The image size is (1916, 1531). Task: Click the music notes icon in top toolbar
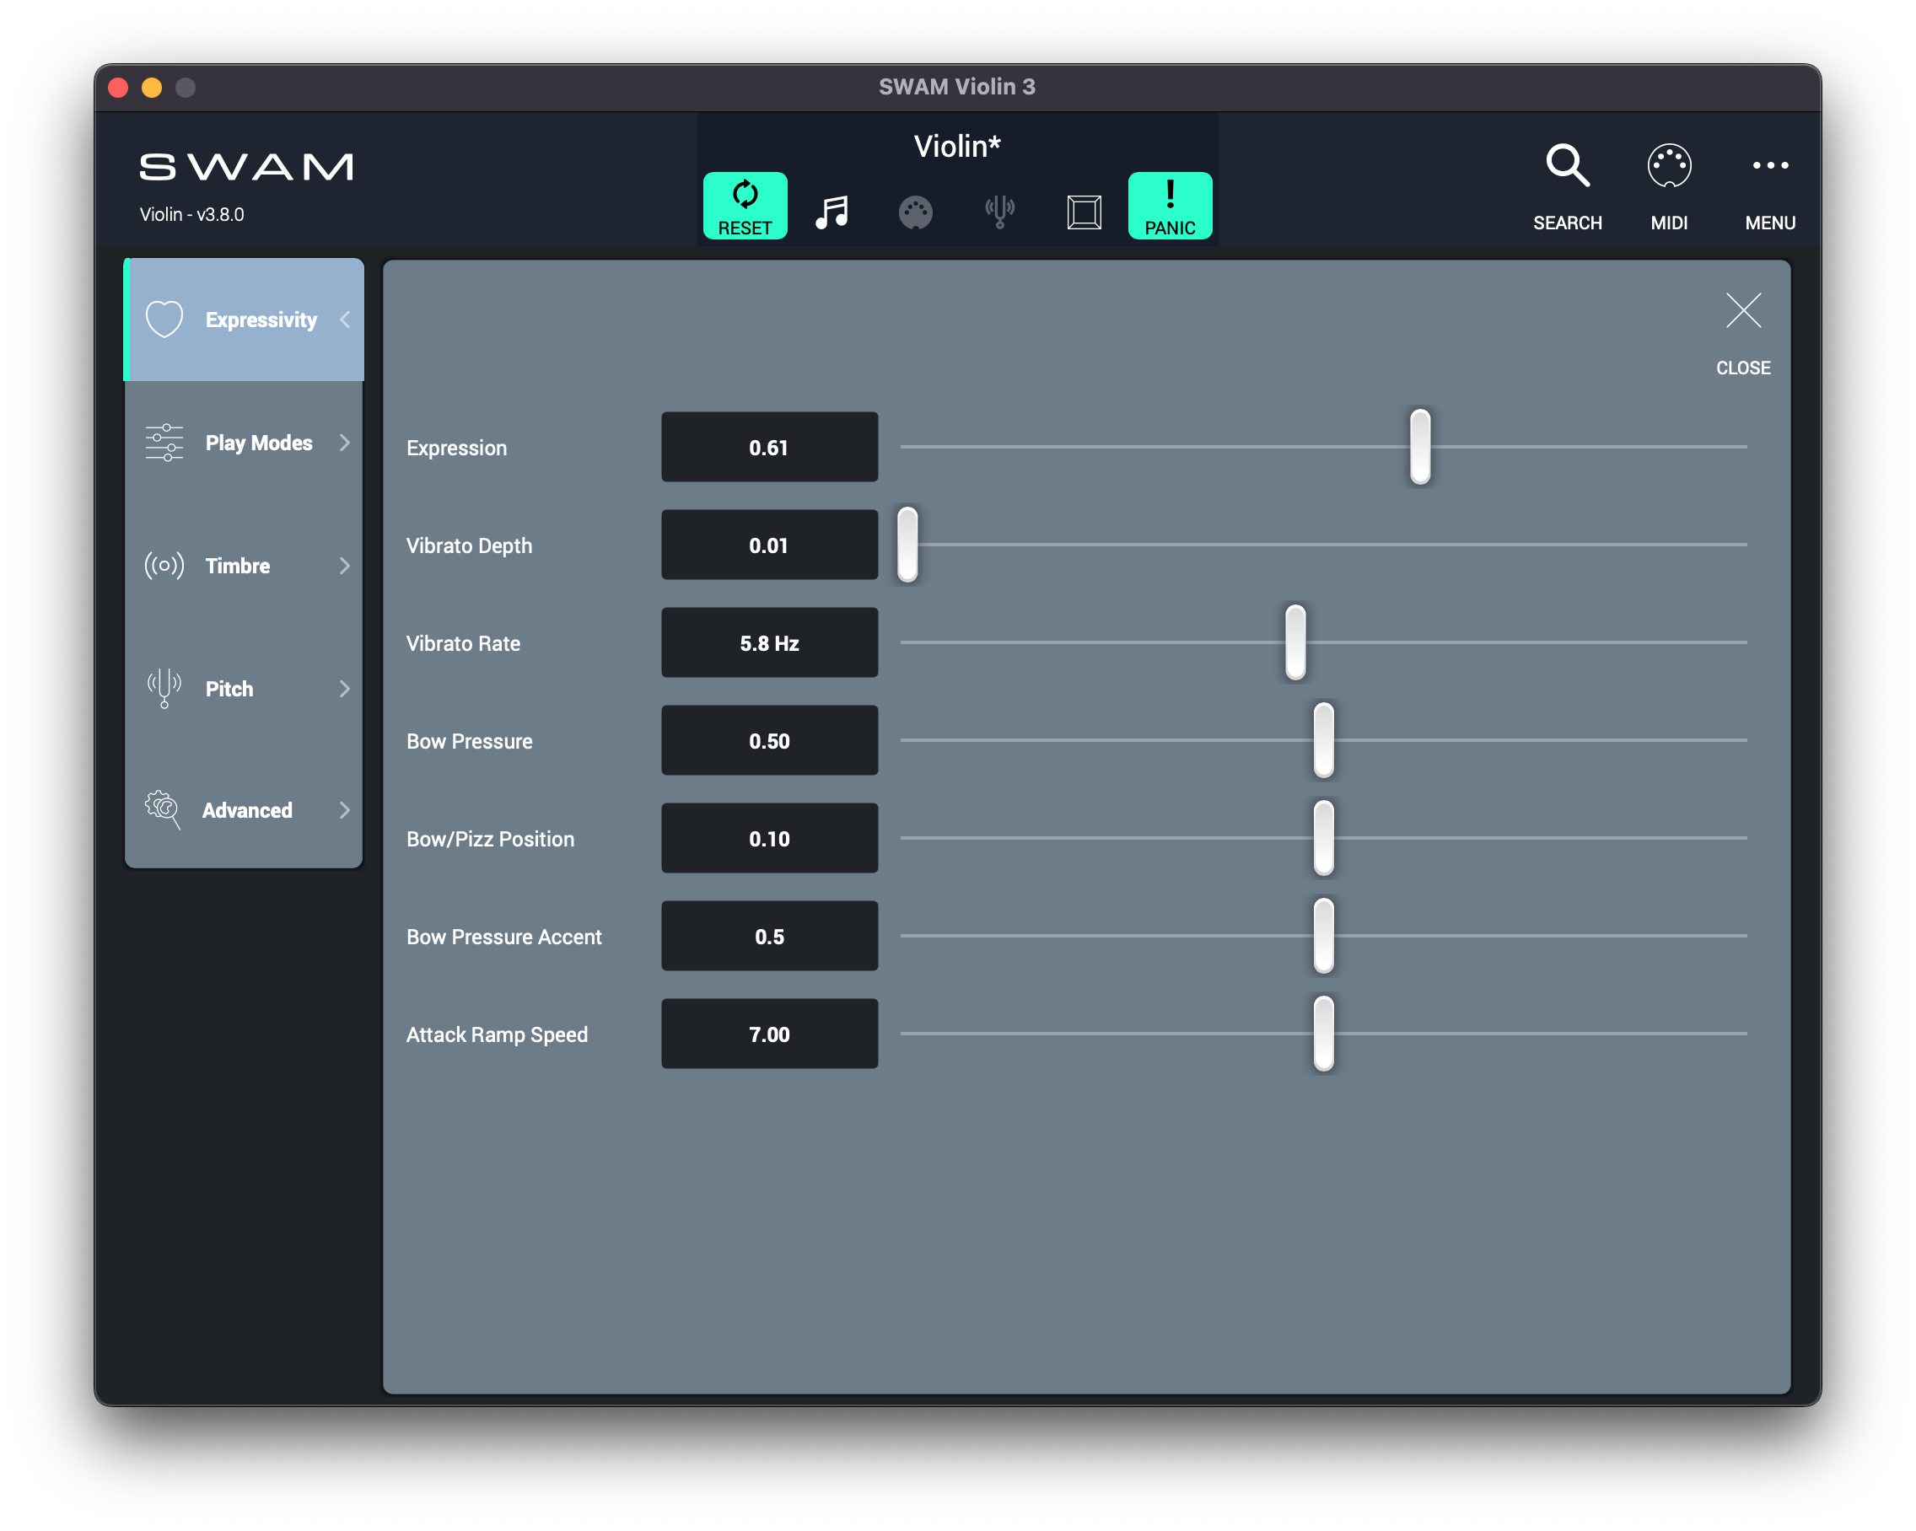tap(832, 212)
